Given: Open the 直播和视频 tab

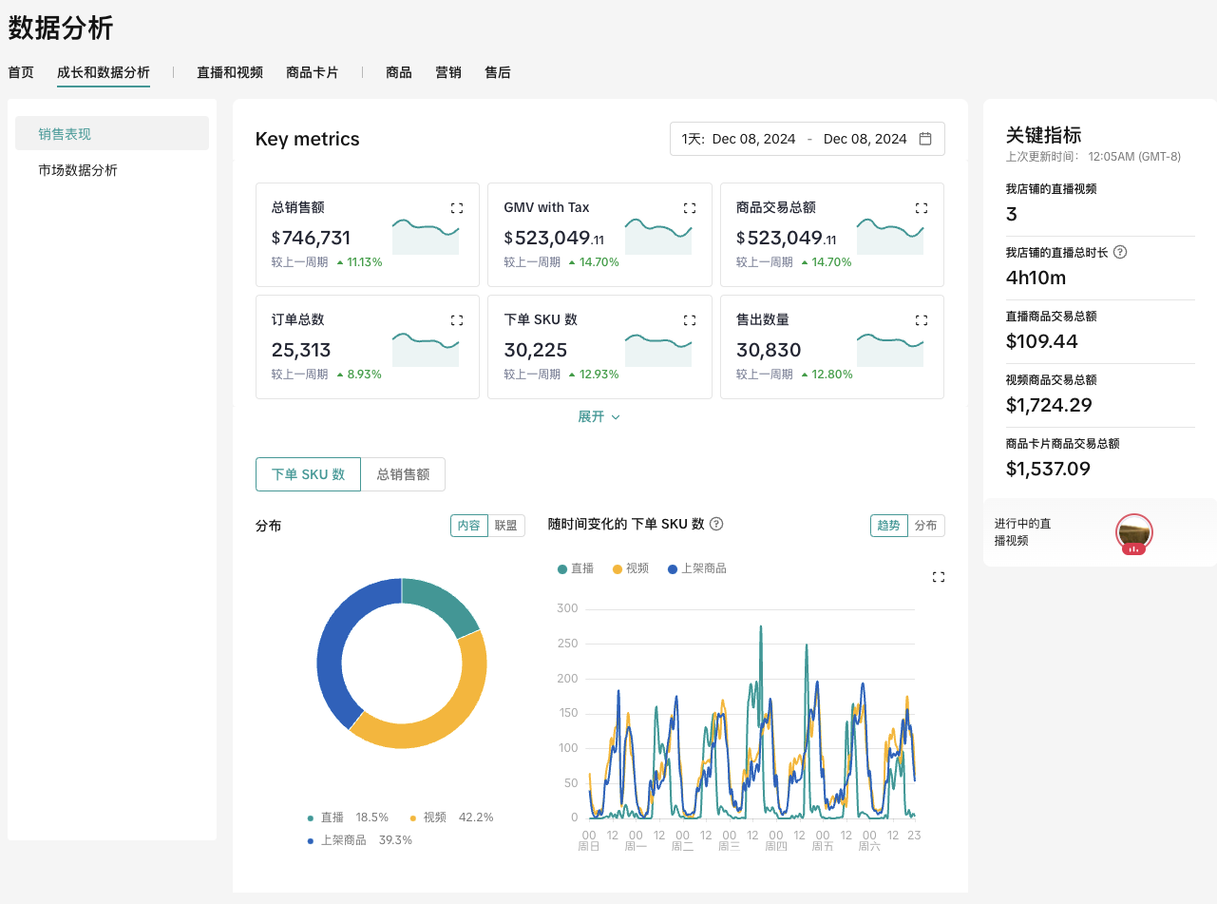Looking at the screenshot, I should (230, 72).
